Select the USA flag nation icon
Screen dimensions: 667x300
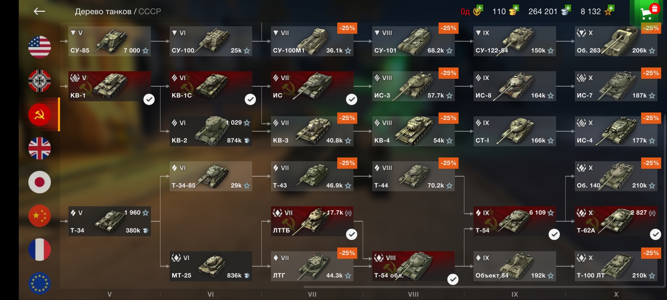[x=40, y=47]
